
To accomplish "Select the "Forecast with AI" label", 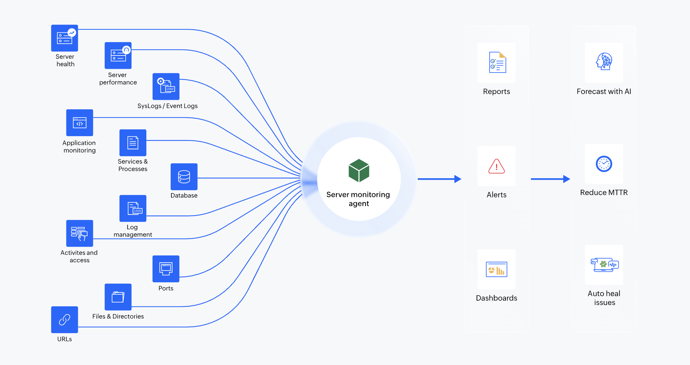I will [604, 91].
